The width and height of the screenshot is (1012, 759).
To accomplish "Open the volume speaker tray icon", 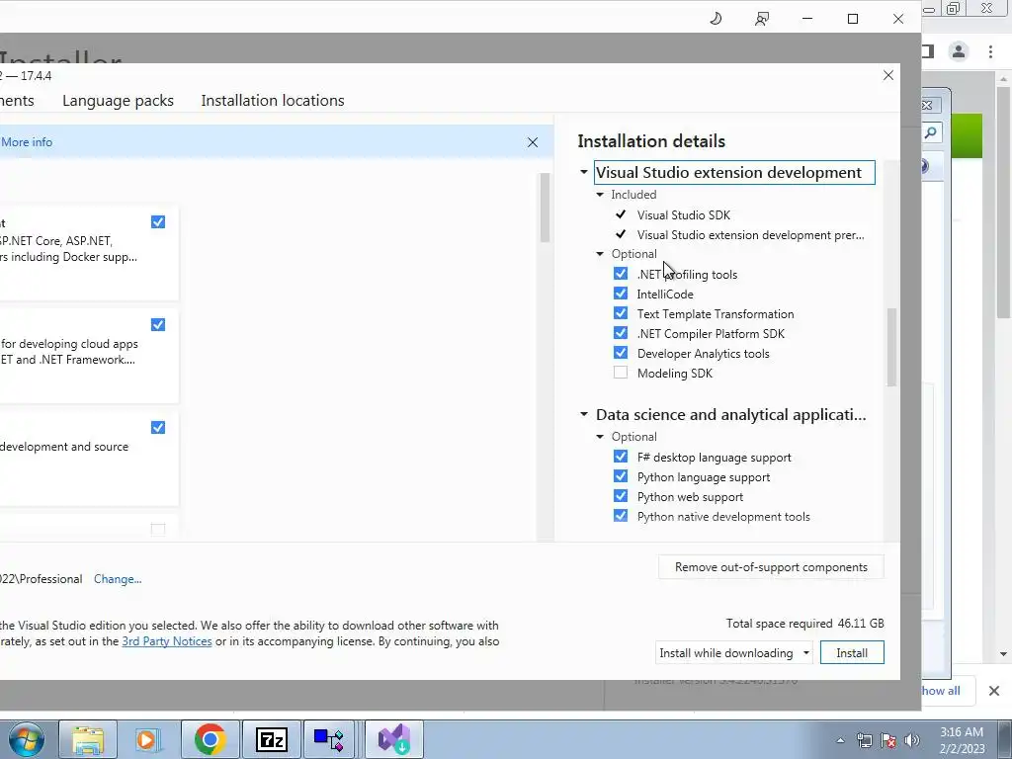I will click(x=912, y=740).
